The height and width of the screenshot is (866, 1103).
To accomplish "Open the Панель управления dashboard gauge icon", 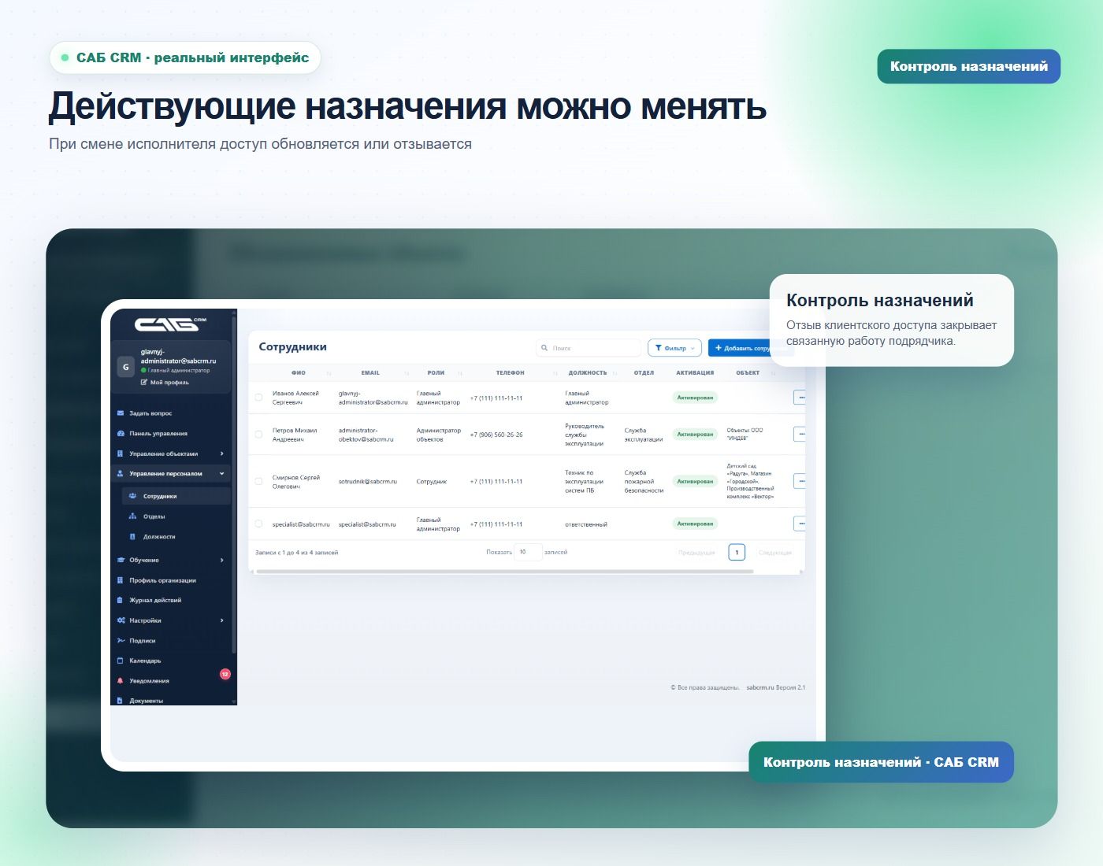I will coord(121,434).
